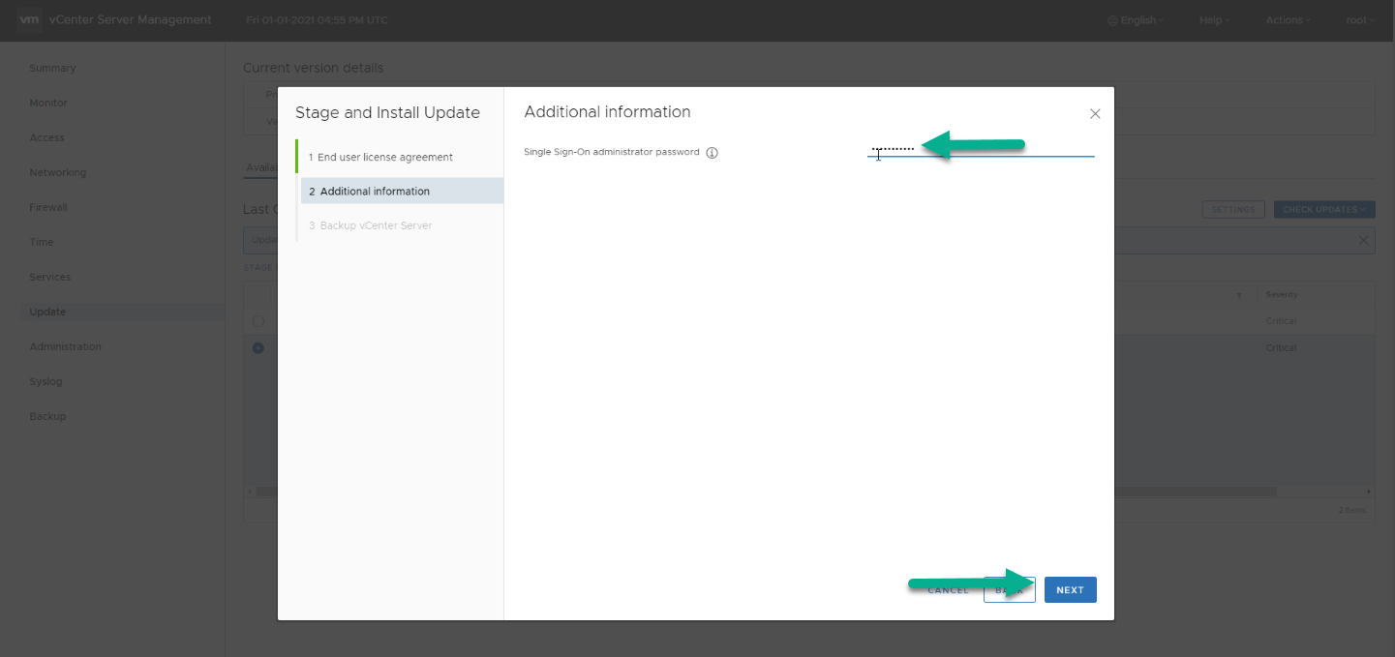Open the English language dropdown
The width and height of the screenshot is (1395, 657).
click(x=1137, y=20)
